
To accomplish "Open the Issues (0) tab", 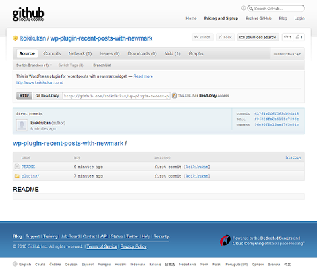I will pos(109,53).
